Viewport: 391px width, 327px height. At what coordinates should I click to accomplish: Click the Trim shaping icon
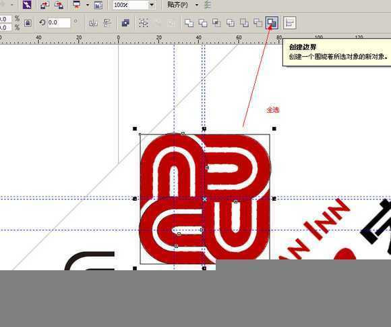pos(203,23)
